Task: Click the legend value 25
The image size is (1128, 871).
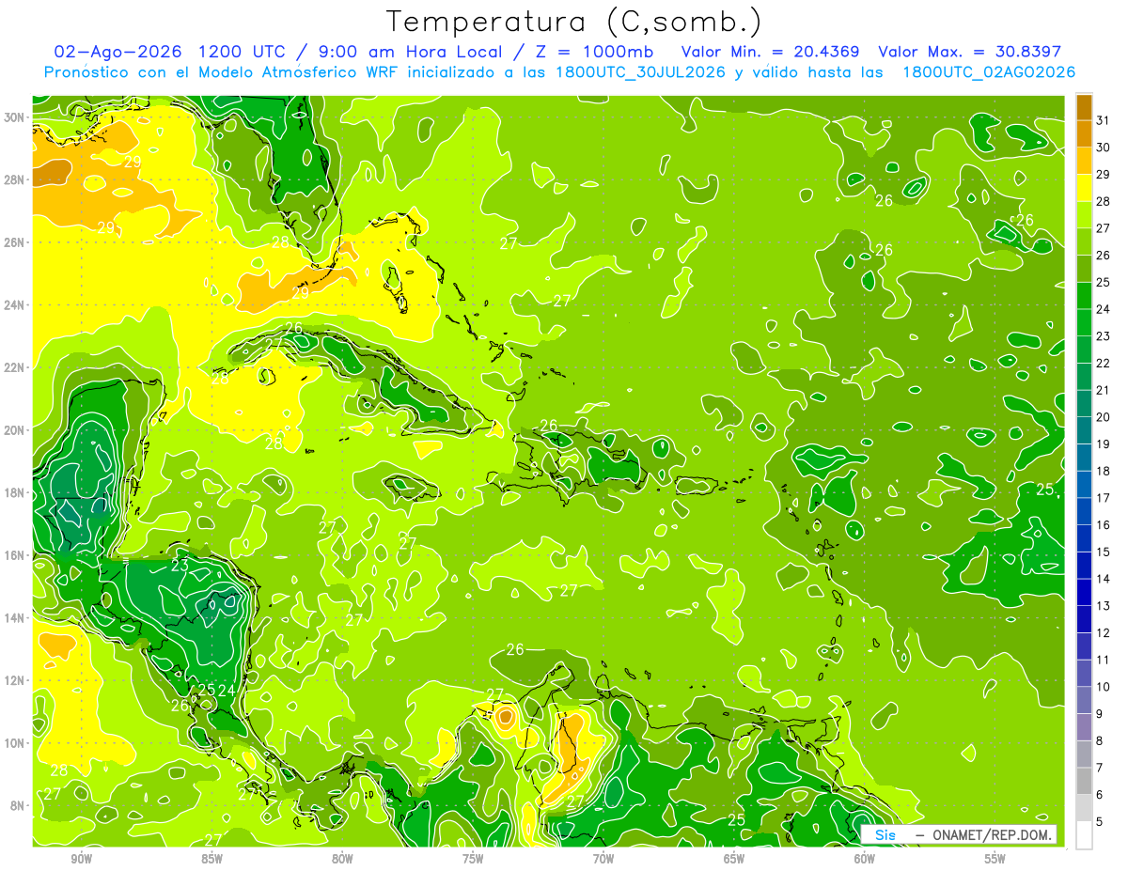Action: (x=1104, y=282)
